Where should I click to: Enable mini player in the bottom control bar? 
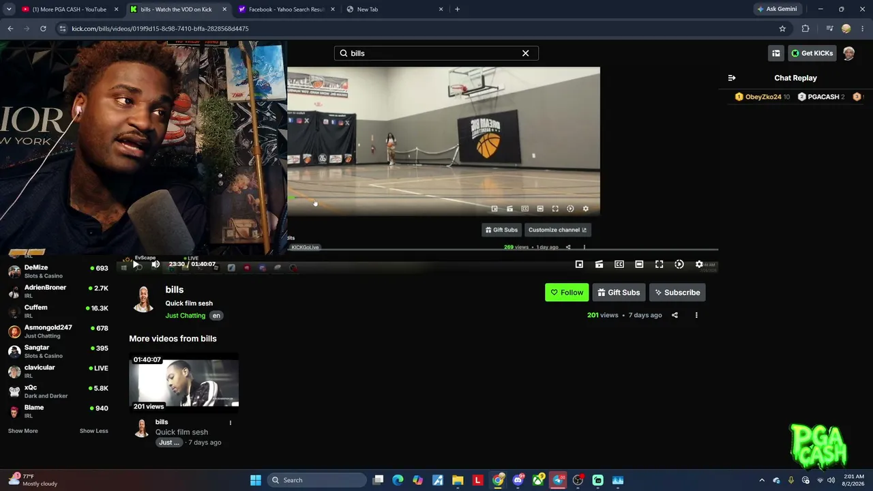[x=579, y=265]
